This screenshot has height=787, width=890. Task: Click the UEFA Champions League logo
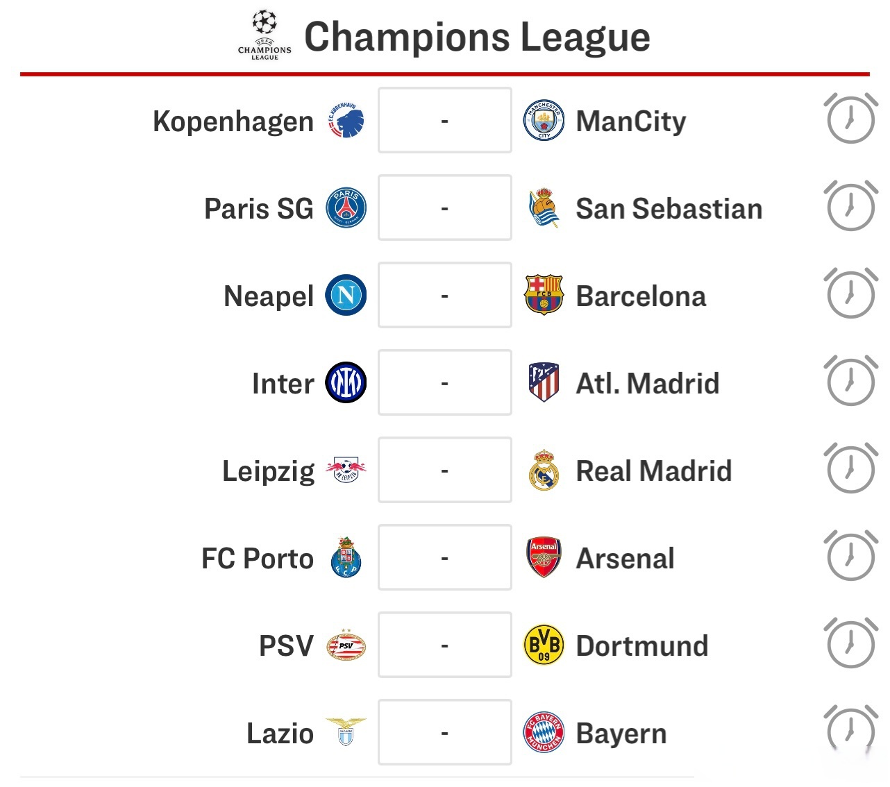point(265,35)
